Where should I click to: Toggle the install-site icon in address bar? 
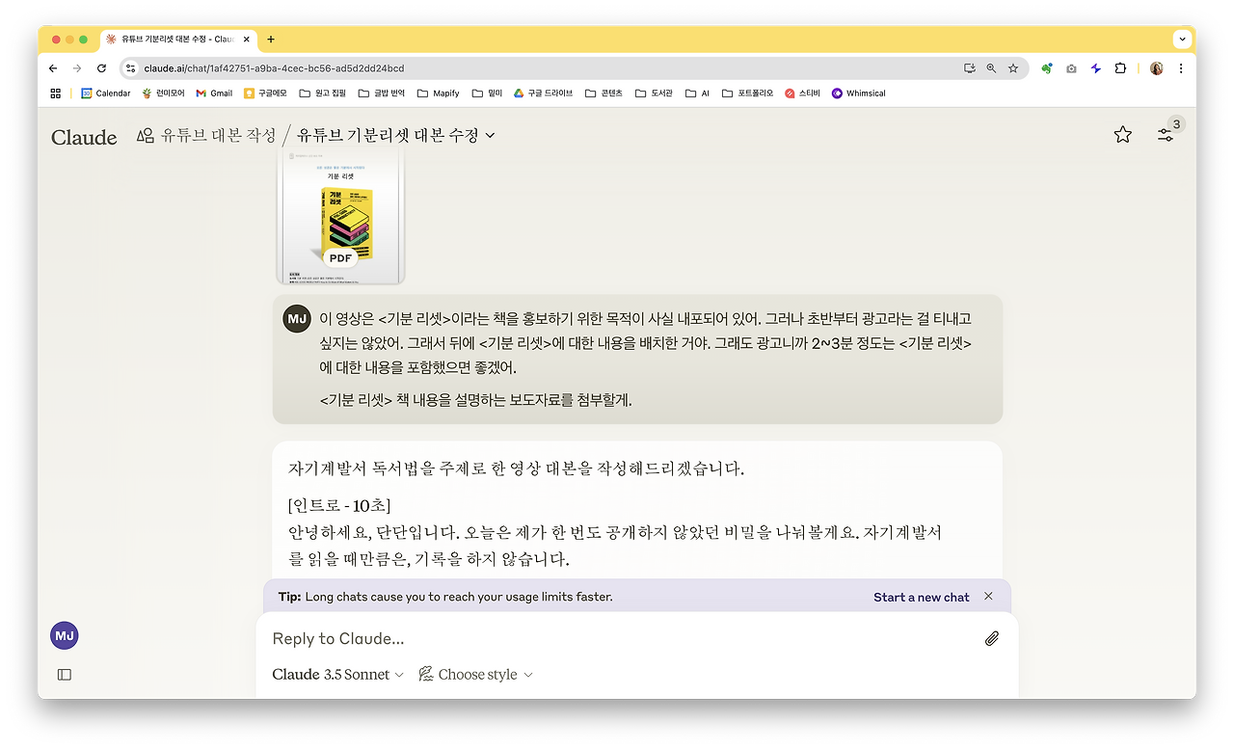[970, 68]
